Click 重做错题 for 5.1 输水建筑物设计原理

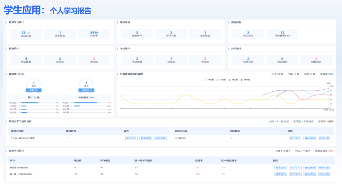pyautogui.click(x=146, y=138)
